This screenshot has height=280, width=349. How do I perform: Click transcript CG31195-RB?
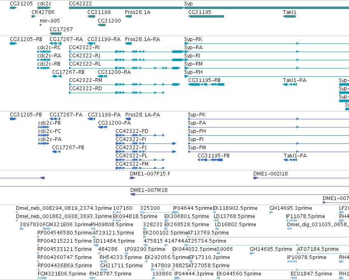204,80
